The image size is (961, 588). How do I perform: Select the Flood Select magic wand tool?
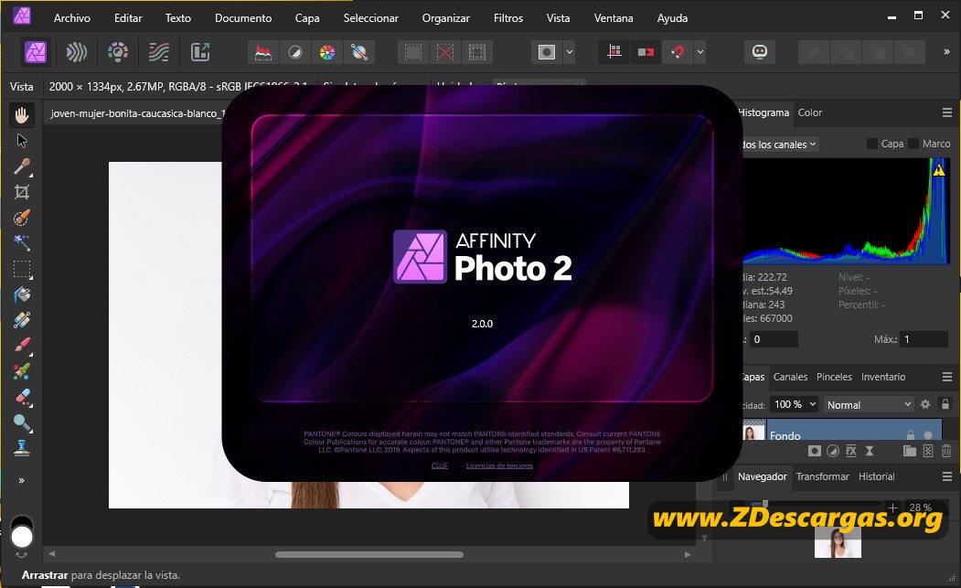(x=22, y=243)
